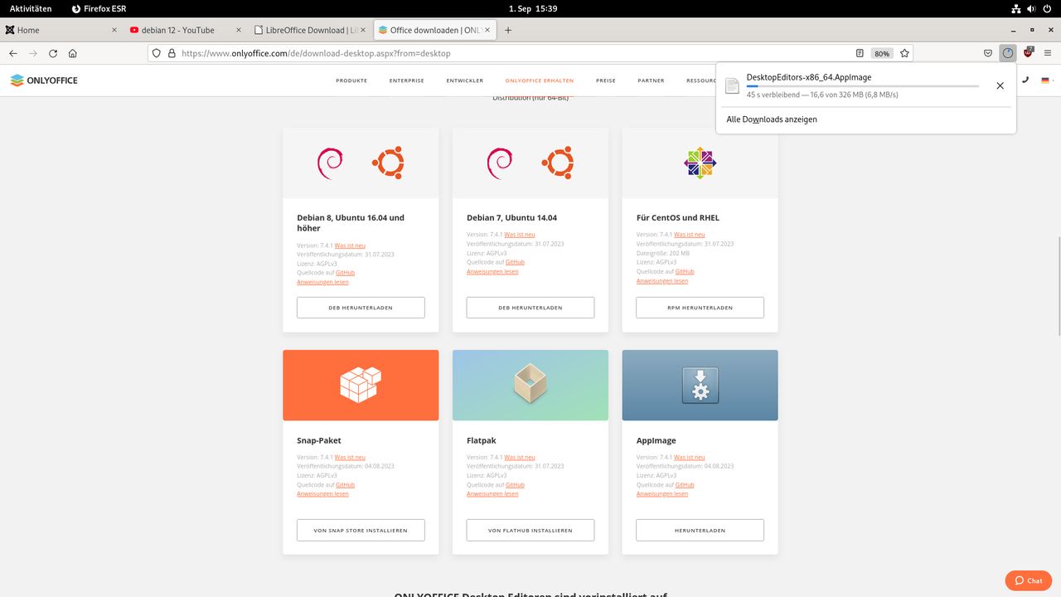Open the PREISE navigation item
The width and height of the screenshot is (1061, 597).
coord(606,80)
